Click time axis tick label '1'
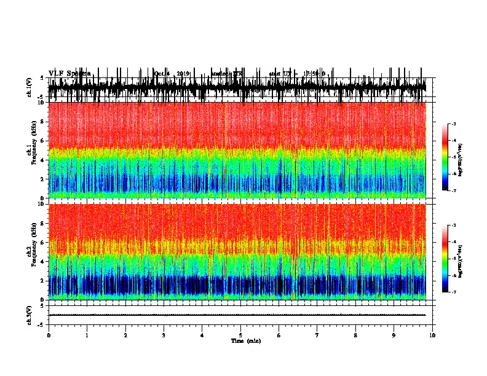This screenshot has height=376, width=487. 87,335
